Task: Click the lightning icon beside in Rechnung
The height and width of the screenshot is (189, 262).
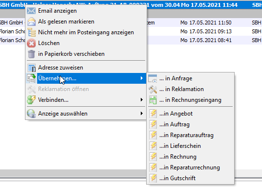Action: 153,157
